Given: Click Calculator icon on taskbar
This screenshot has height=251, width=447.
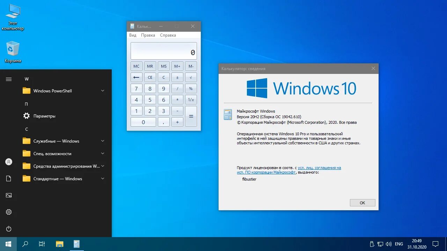Looking at the screenshot, I should point(77,244).
